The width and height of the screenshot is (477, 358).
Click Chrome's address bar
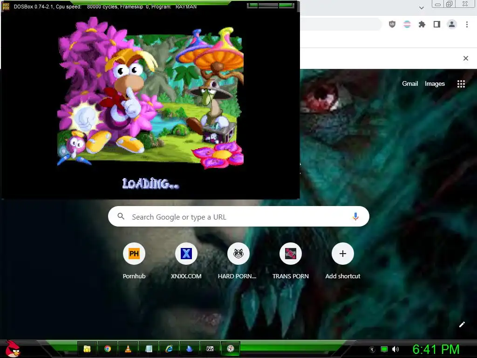pos(341,24)
